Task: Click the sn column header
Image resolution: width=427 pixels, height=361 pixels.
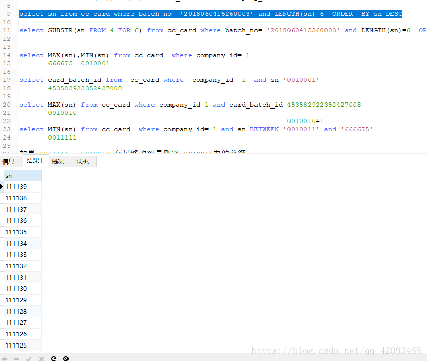Action: click(23, 176)
